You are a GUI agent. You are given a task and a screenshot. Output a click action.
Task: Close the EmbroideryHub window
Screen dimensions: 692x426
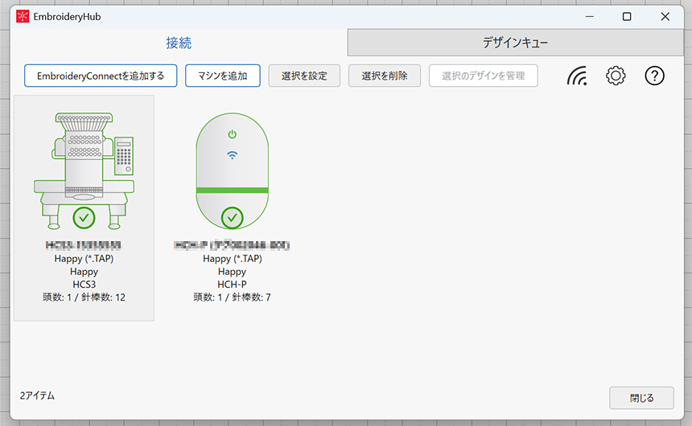665,17
